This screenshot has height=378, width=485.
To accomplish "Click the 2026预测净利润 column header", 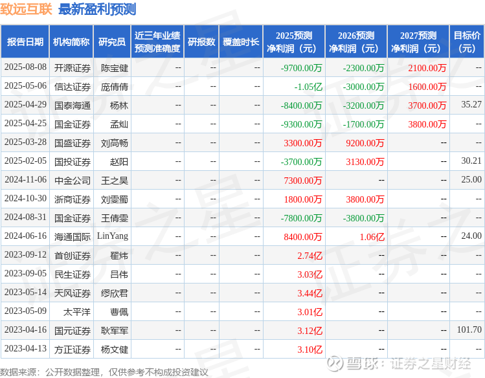I will 356,41.
